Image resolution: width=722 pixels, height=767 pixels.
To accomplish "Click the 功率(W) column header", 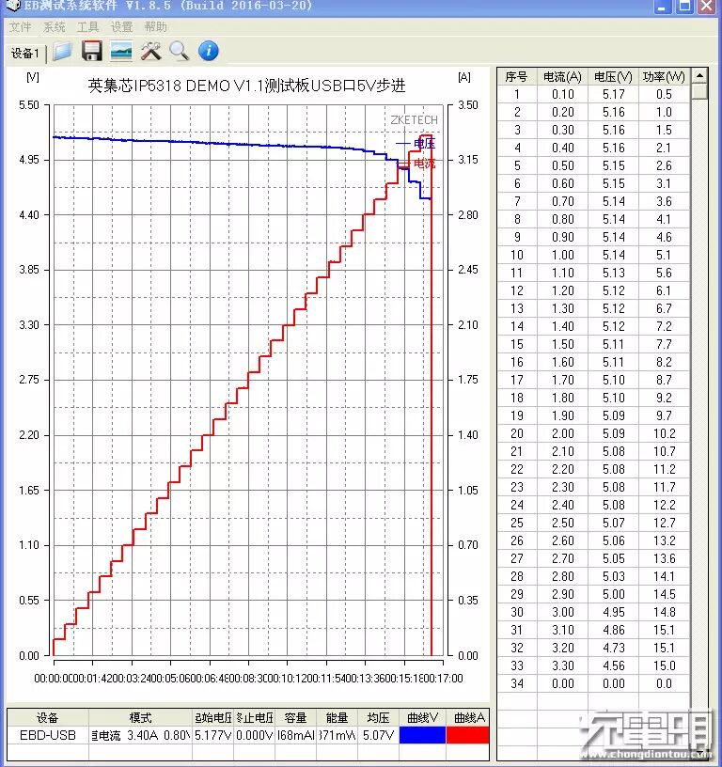I will point(664,77).
